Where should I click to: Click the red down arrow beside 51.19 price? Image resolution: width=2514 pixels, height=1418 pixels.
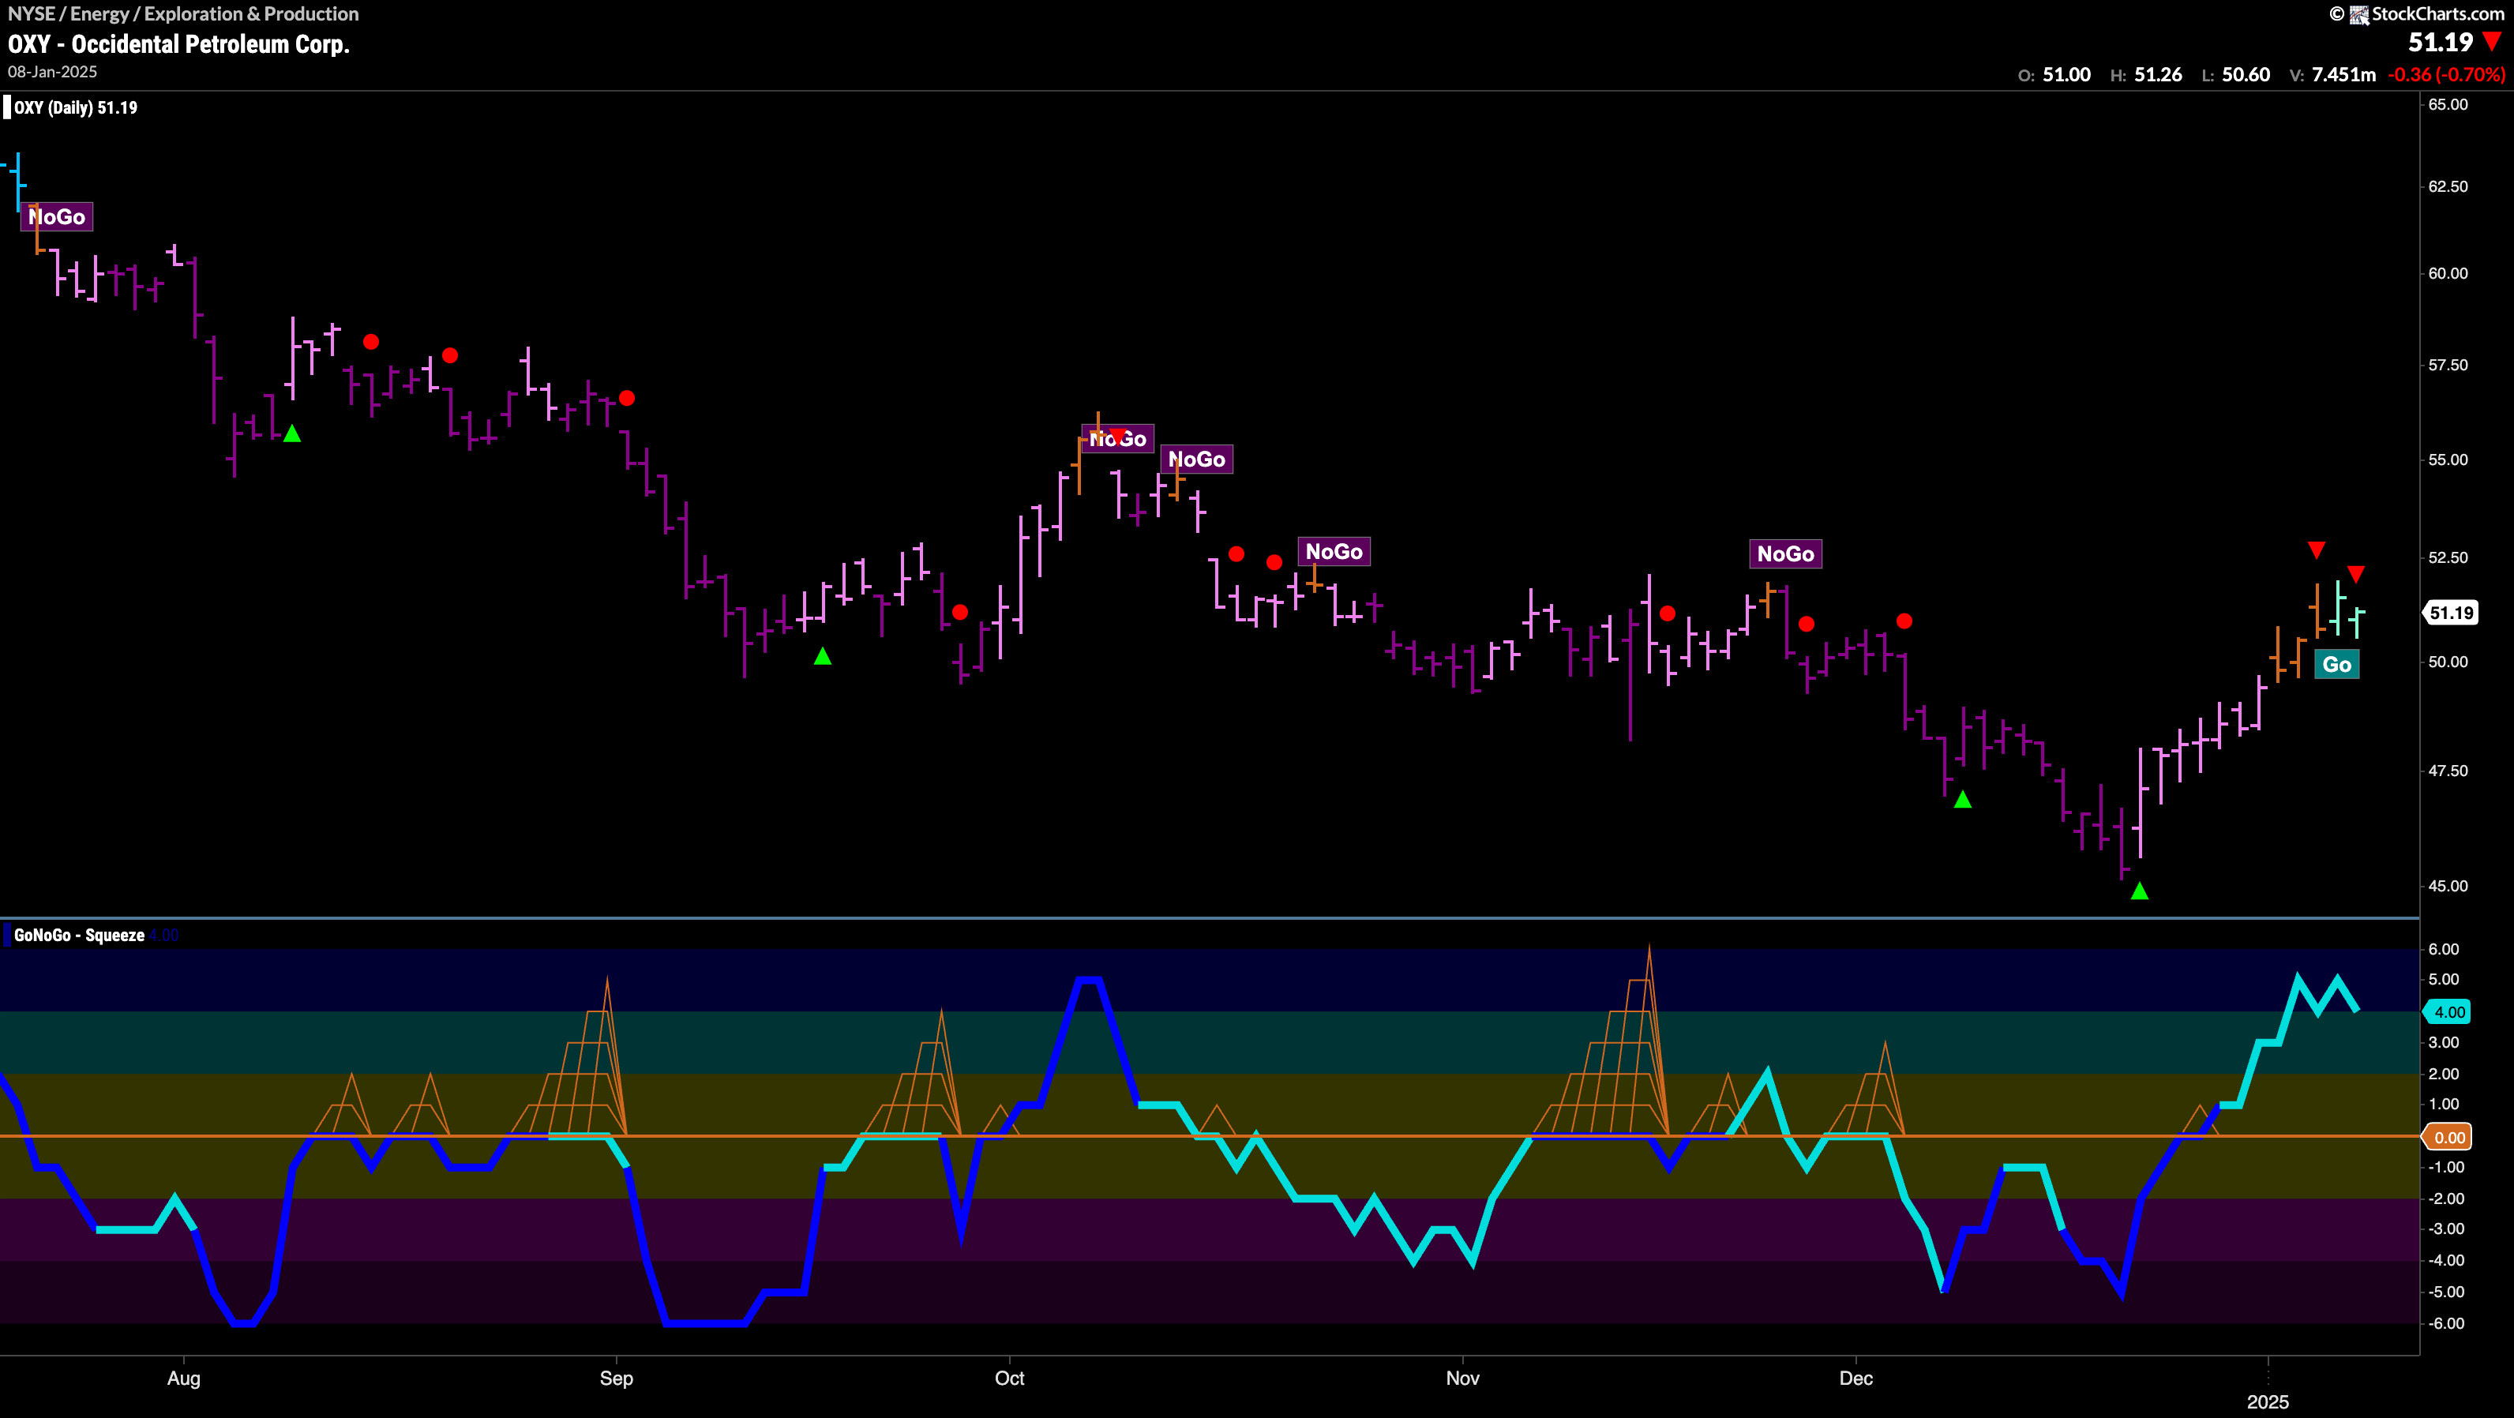[x=2492, y=42]
